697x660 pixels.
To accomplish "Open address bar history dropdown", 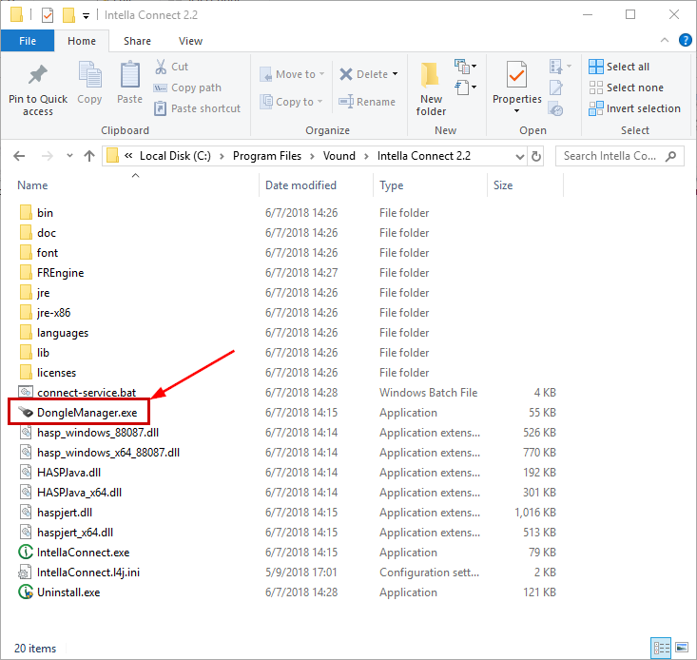I will pyautogui.click(x=519, y=156).
